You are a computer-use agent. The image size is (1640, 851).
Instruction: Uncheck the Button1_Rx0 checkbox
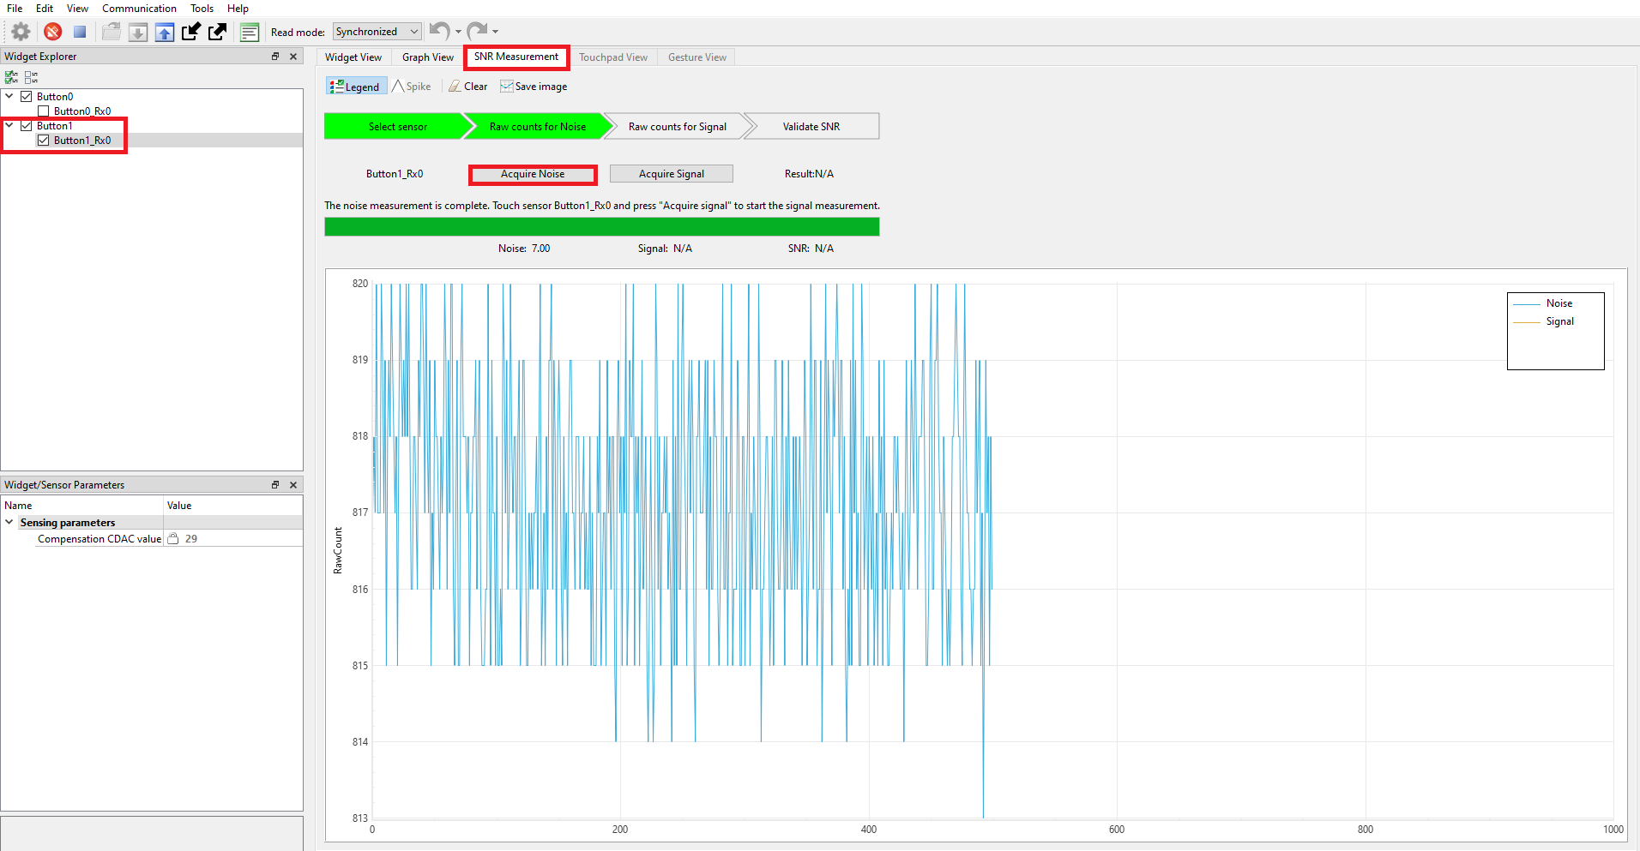tap(44, 141)
